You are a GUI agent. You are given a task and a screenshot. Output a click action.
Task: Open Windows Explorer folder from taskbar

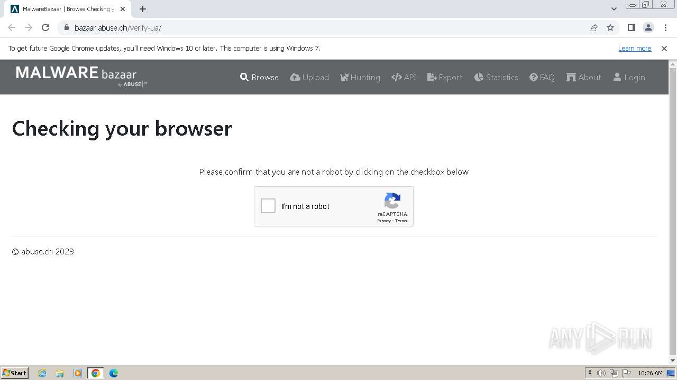point(60,373)
